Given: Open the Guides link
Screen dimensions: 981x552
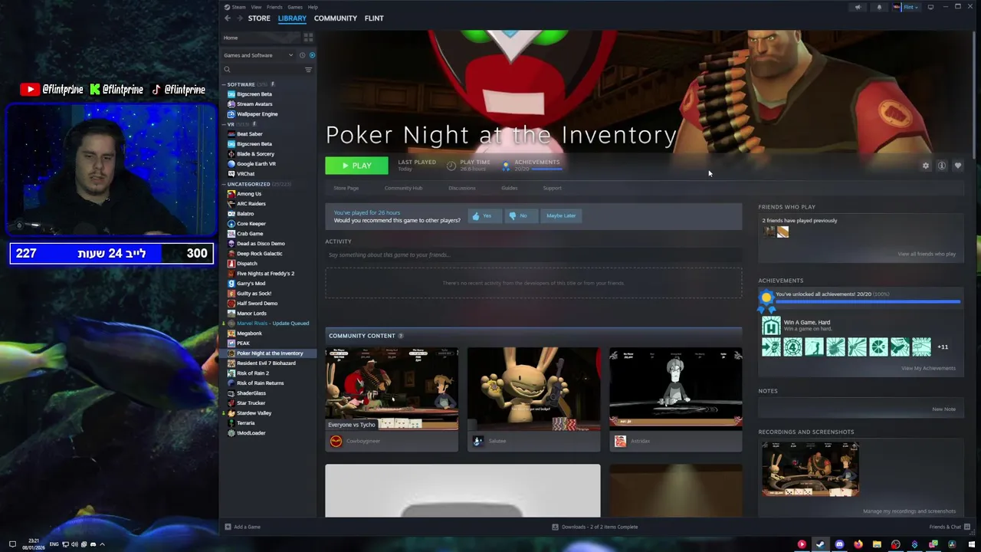Looking at the screenshot, I should coord(509,188).
